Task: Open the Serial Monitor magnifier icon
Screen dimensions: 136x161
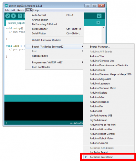Action: [99, 16]
